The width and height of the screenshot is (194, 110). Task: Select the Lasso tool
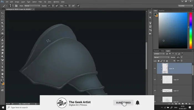point(2,20)
